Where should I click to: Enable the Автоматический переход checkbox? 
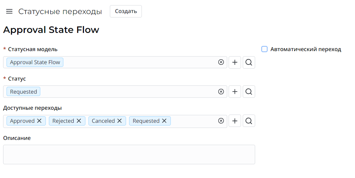point(264,49)
